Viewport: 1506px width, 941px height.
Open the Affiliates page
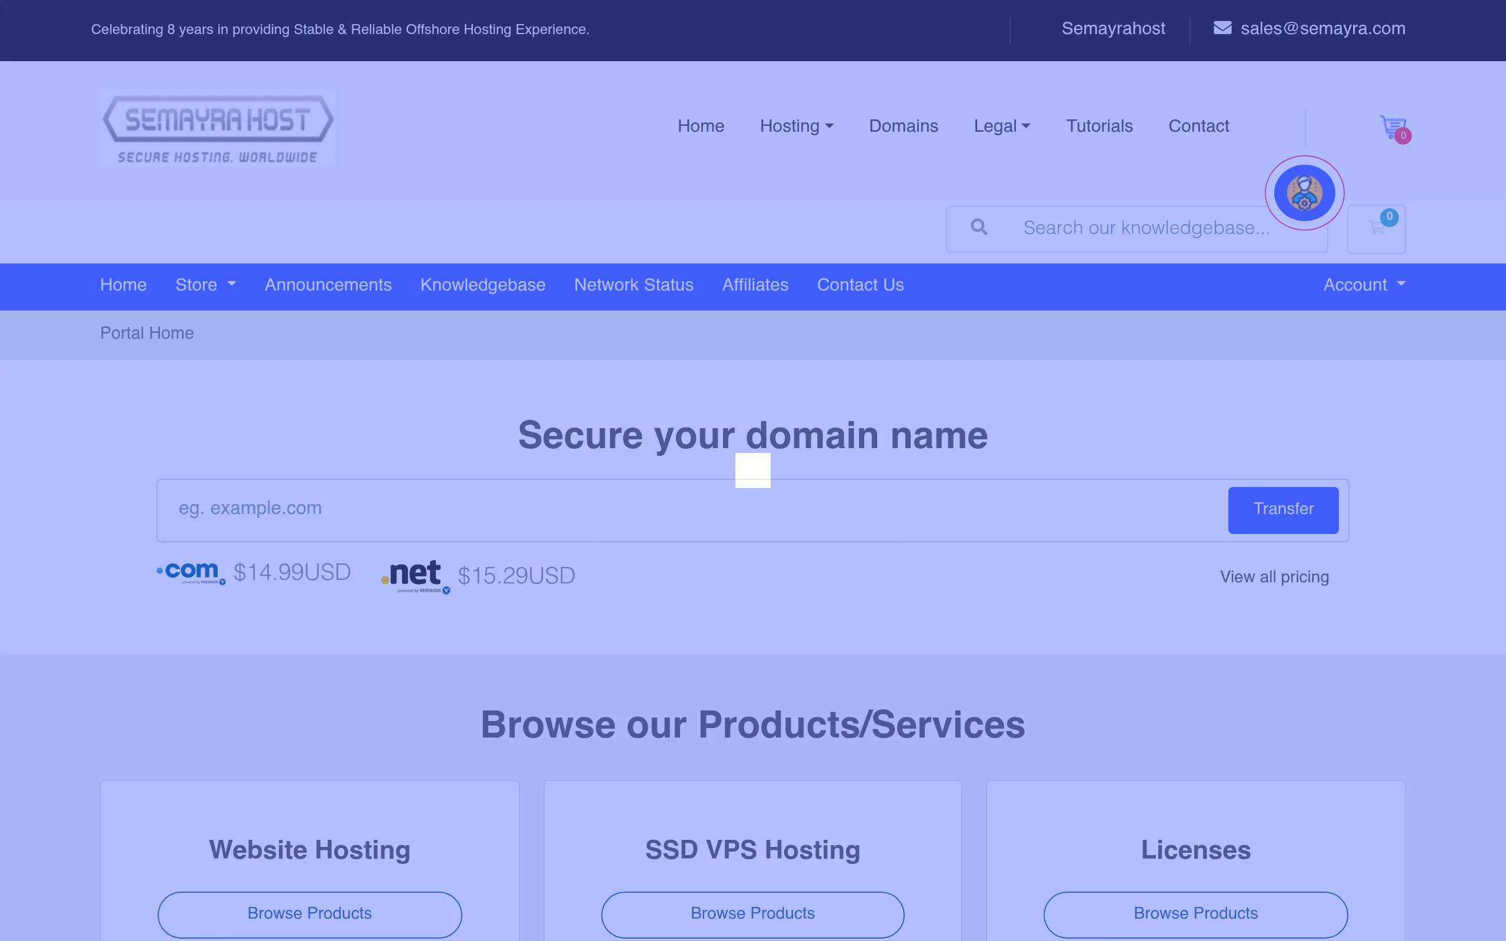tap(755, 285)
